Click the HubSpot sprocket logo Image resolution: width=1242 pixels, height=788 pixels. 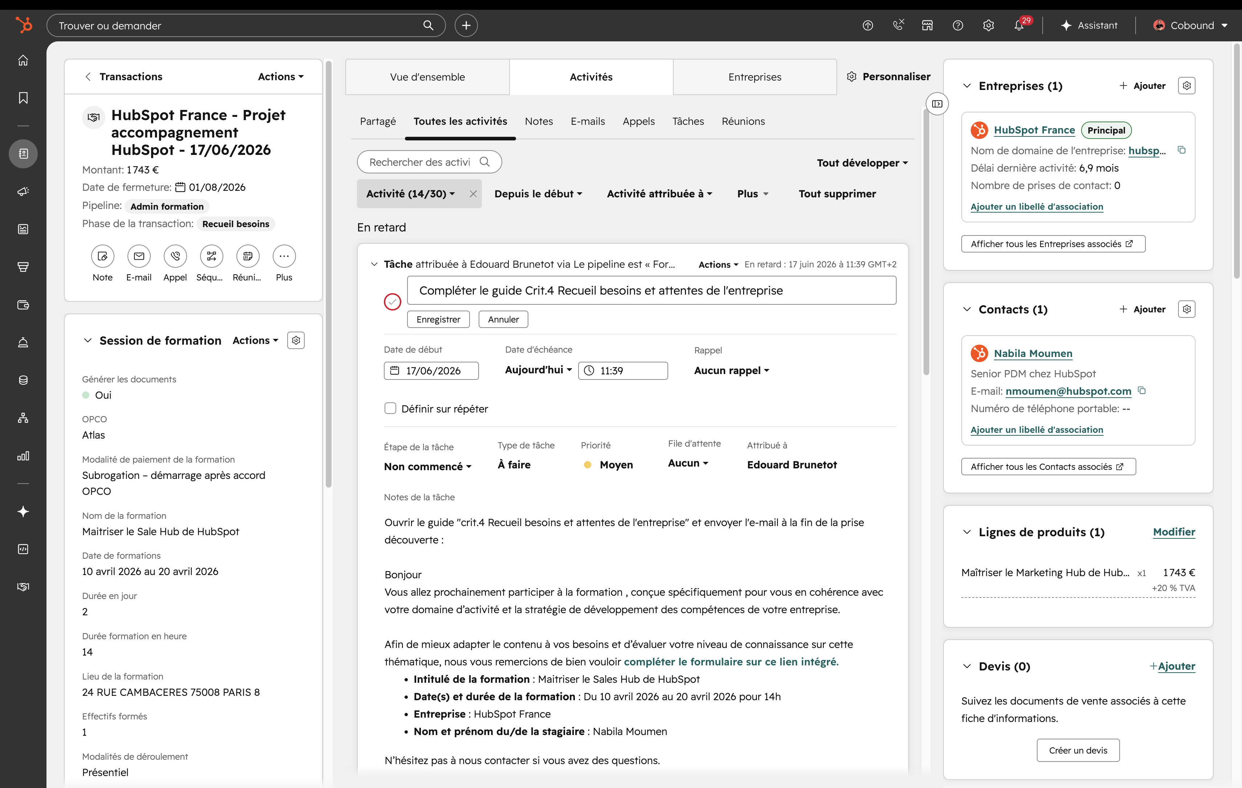[x=23, y=25]
